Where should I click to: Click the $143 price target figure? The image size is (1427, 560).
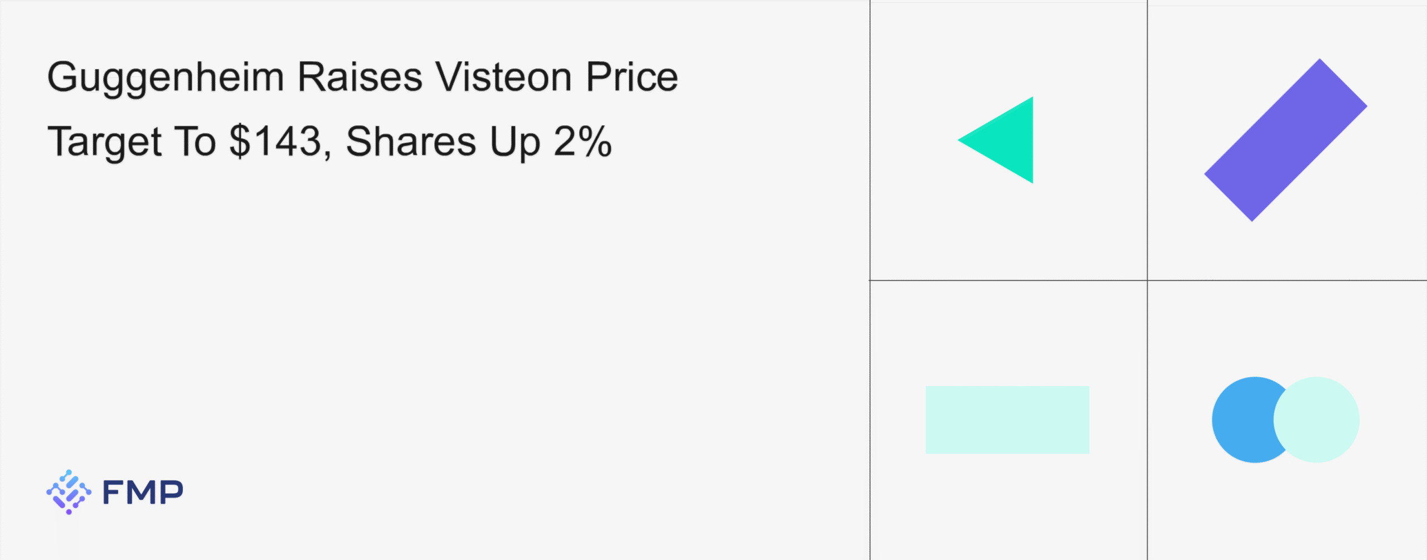276,142
